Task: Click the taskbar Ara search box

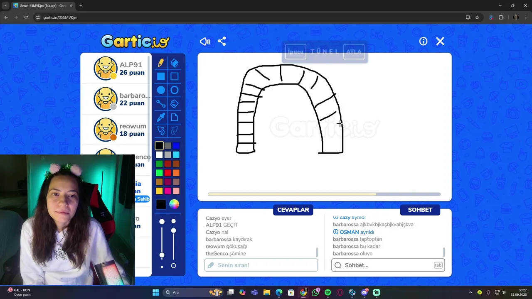Action: (x=192, y=292)
